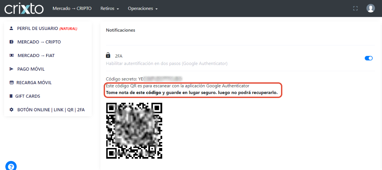Click the Notificaciones heading
The image size is (382, 170).
click(120, 30)
